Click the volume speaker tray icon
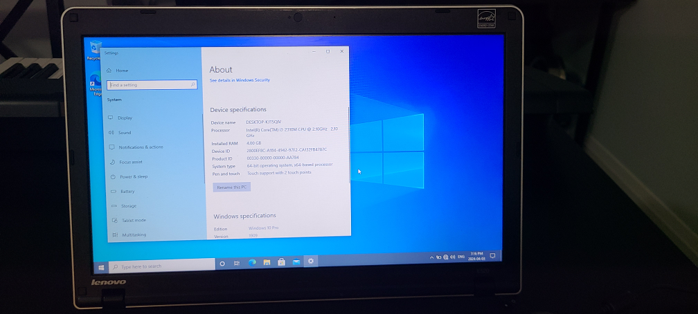Image resolution: width=698 pixels, height=314 pixels. pos(453,257)
